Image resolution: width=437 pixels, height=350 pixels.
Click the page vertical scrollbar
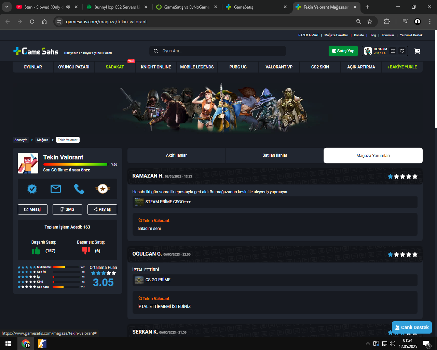click(436, 79)
